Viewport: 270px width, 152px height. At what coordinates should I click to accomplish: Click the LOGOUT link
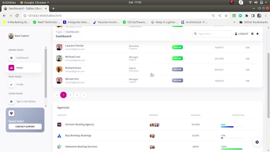pos(241,34)
